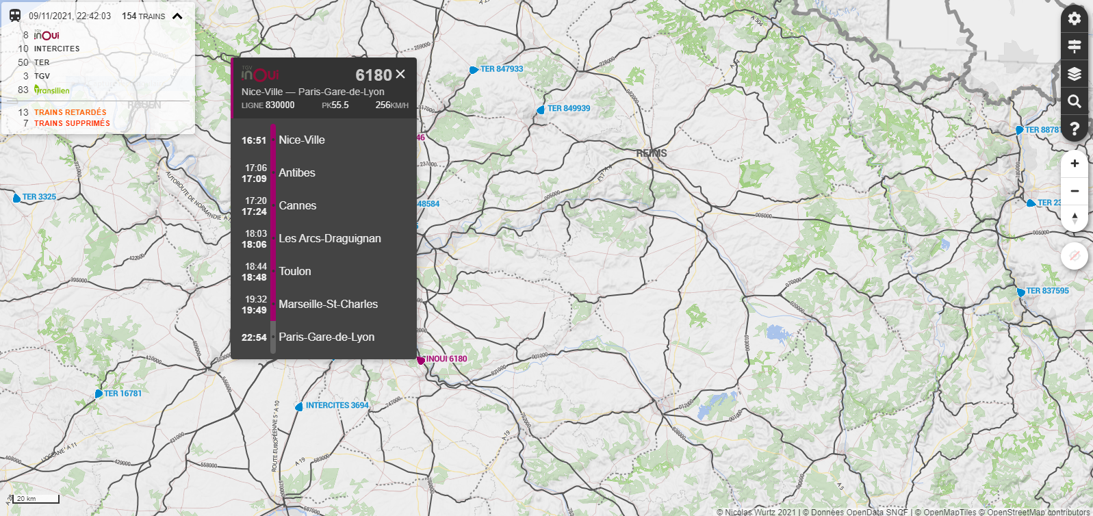Click the 154 TRAINS counter
1093x516 pixels.
(x=144, y=16)
